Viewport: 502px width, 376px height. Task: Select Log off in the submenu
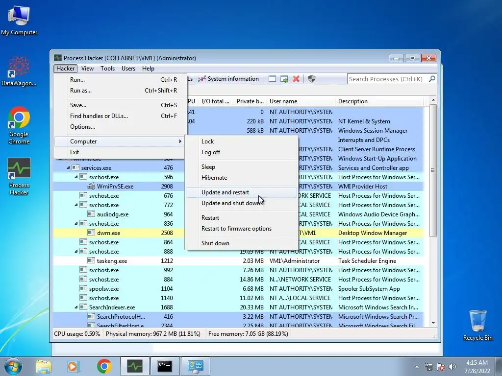tap(241, 152)
